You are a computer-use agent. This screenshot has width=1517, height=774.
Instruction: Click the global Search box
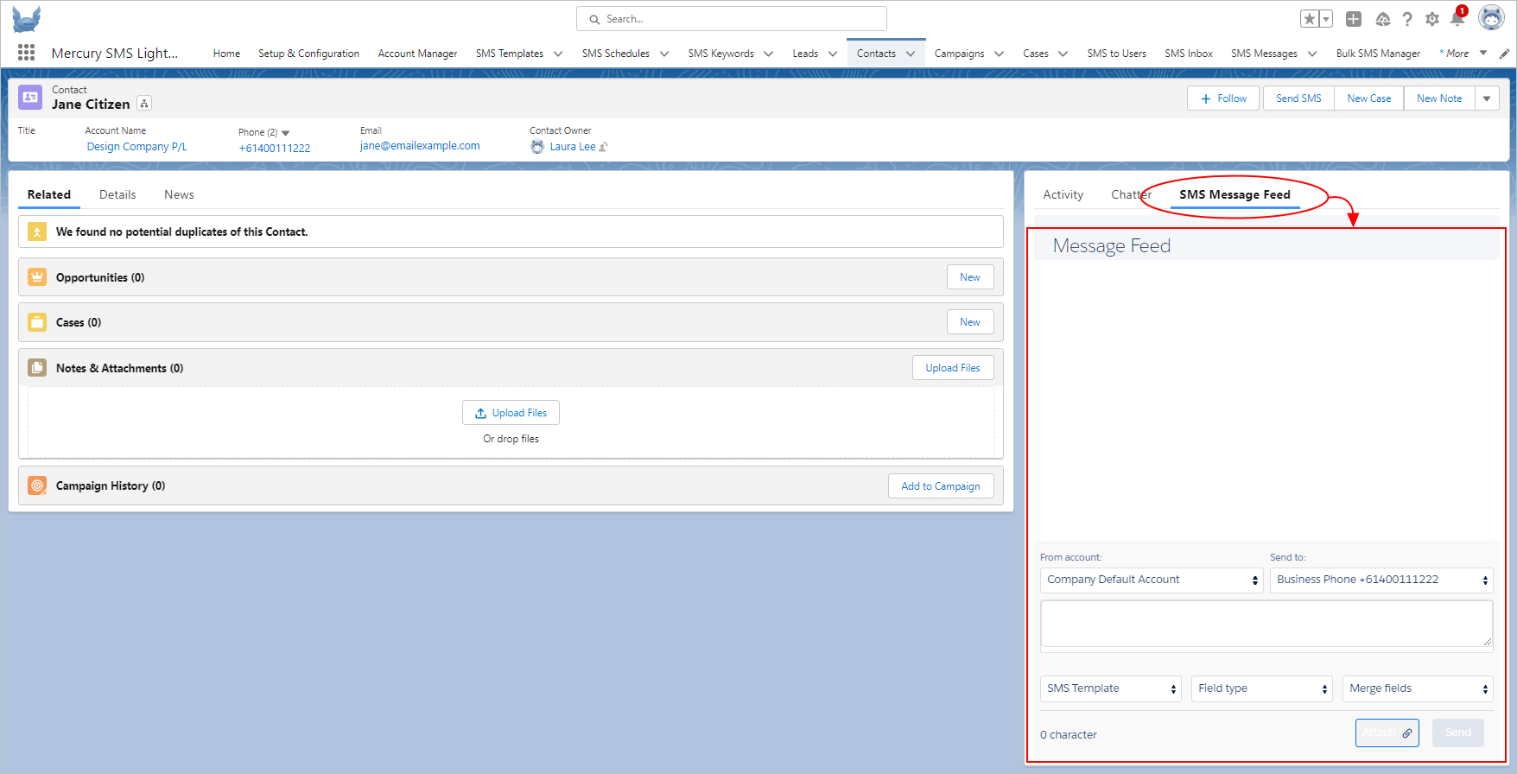coord(732,19)
